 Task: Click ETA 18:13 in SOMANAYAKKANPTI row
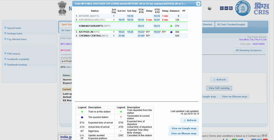(141, 26)
